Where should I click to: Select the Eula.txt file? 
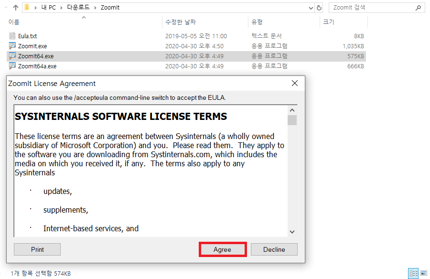point(27,36)
